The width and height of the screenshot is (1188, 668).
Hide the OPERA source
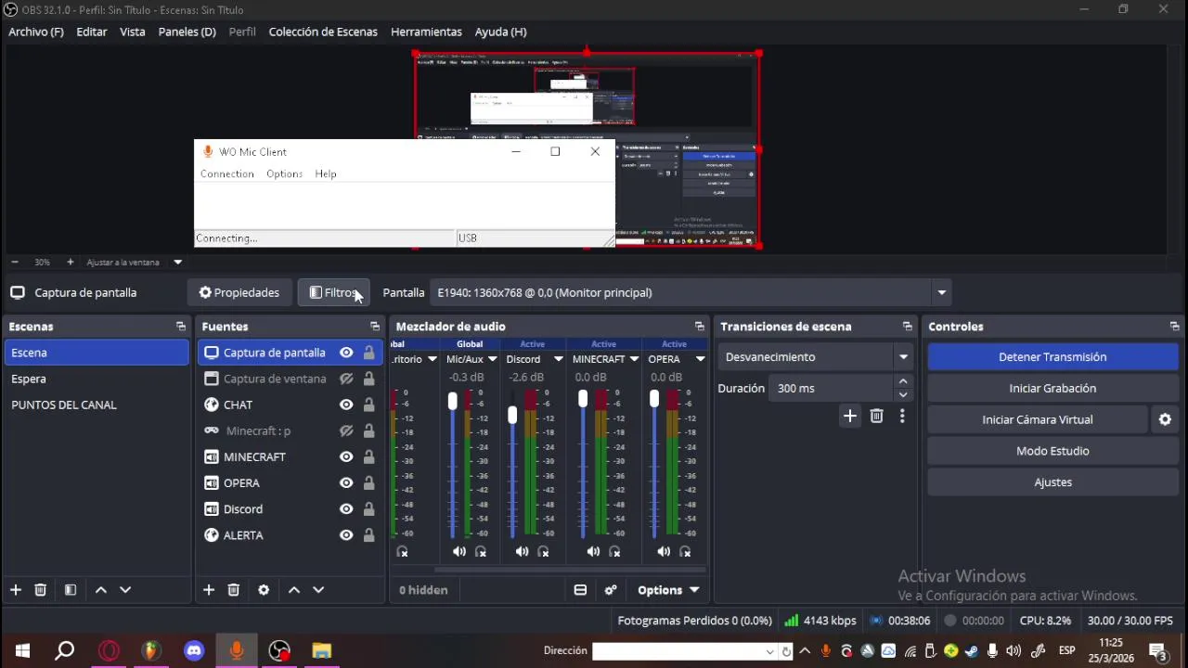[346, 482]
